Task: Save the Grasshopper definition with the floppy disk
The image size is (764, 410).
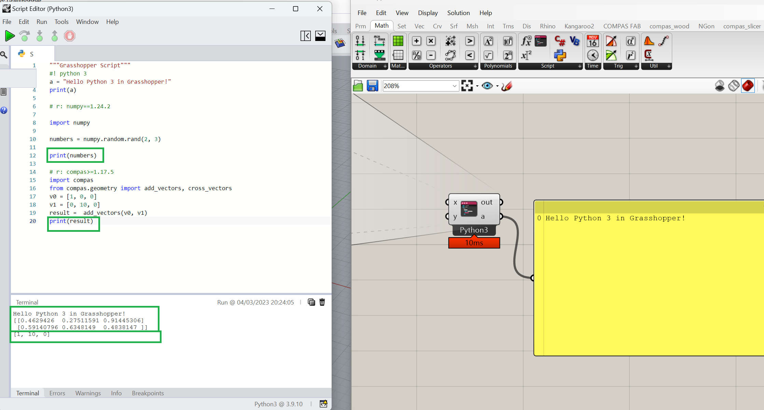Action: (x=372, y=85)
